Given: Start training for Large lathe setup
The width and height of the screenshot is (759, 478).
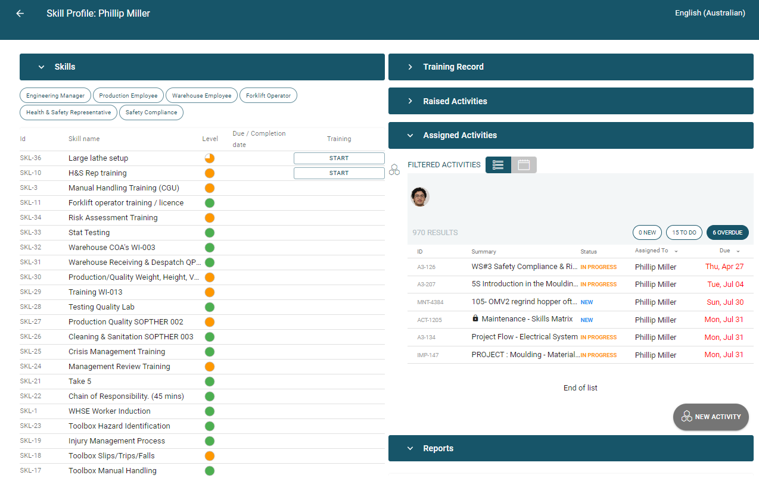Looking at the screenshot, I should [x=339, y=158].
